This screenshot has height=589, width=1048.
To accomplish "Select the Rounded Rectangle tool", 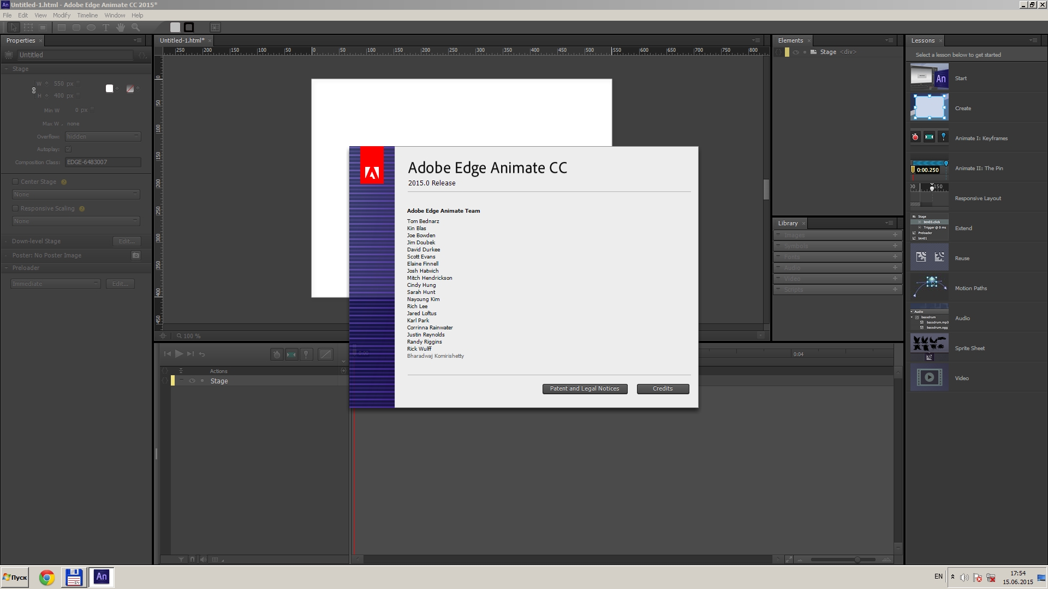I will coord(76,27).
